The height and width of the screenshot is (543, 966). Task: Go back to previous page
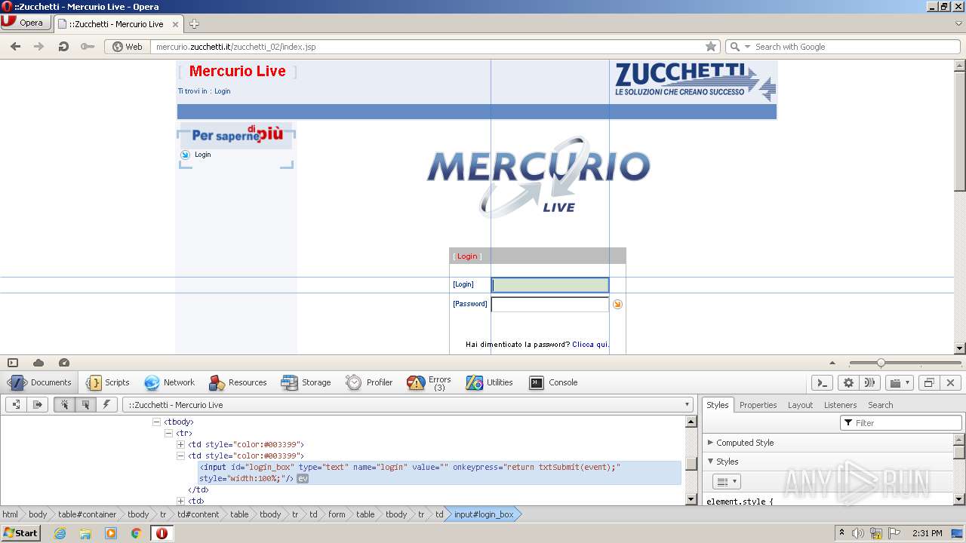(15, 47)
